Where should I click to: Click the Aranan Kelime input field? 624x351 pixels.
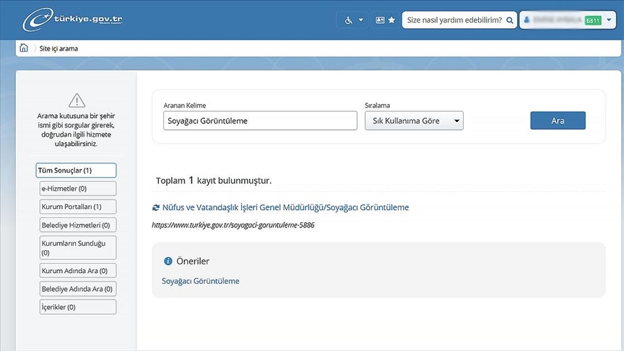[x=260, y=121]
